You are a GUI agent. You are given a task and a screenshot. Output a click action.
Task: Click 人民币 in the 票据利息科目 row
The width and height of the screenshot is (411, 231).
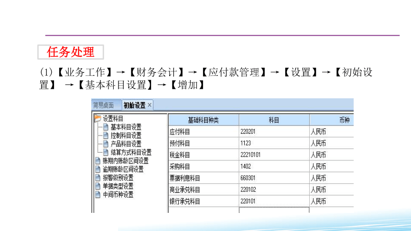(x=318, y=178)
